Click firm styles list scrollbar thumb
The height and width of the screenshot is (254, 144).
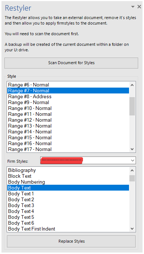pyautogui.click(x=132, y=178)
